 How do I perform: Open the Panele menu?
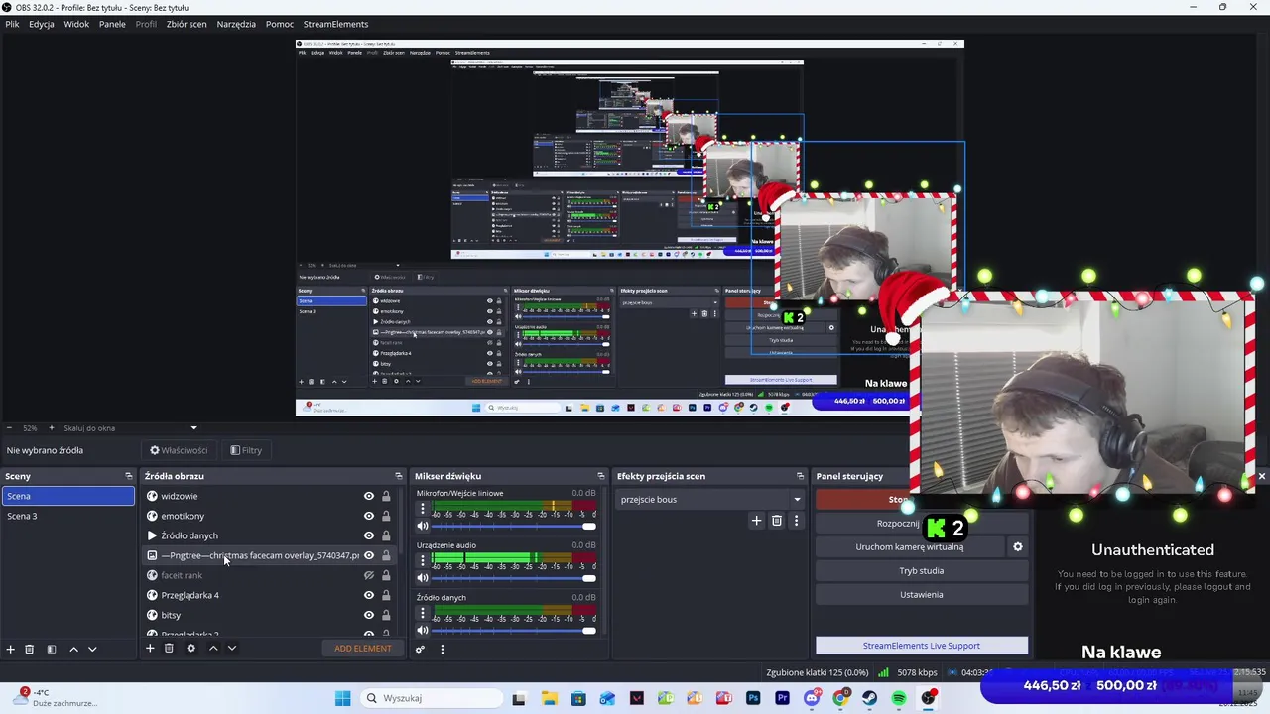(x=112, y=24)
